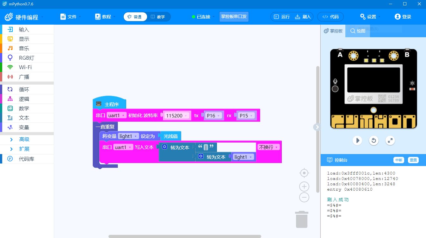
Task: Open the baud rate 115200 dropdown
Action: pos(177,116)
